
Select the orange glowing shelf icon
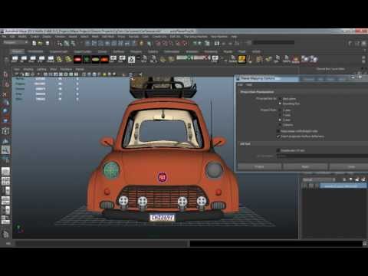click(104, 60)
